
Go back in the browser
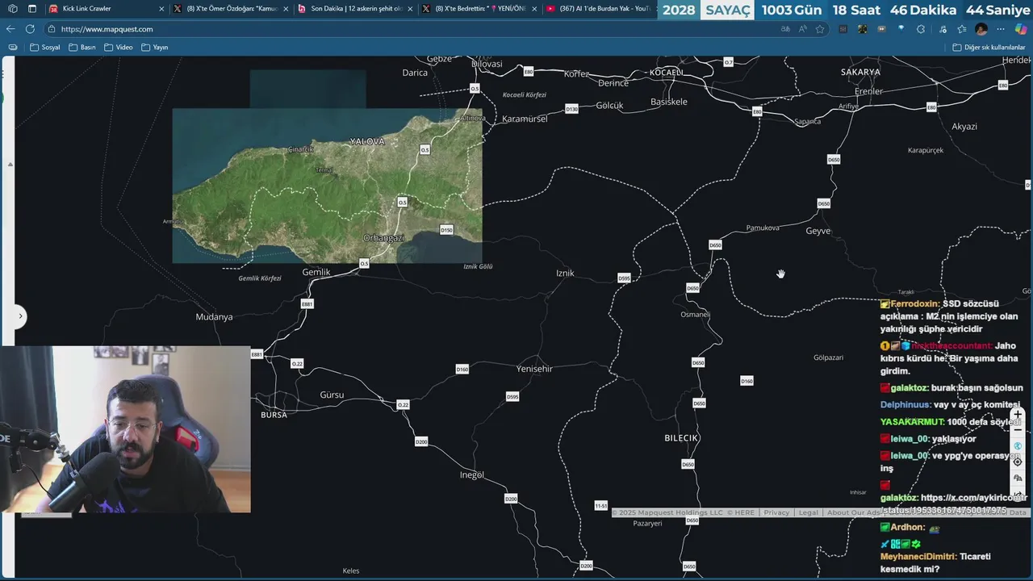click(x=10, y=29)
